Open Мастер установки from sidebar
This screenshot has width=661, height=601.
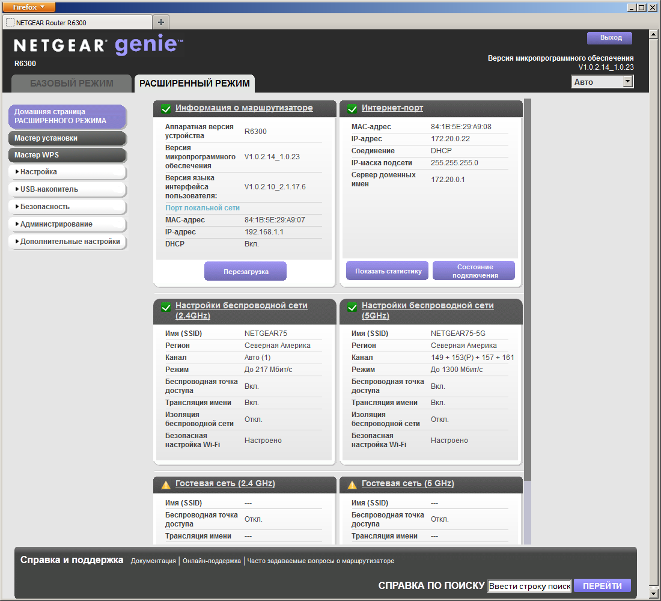click(x=67, y=138)
